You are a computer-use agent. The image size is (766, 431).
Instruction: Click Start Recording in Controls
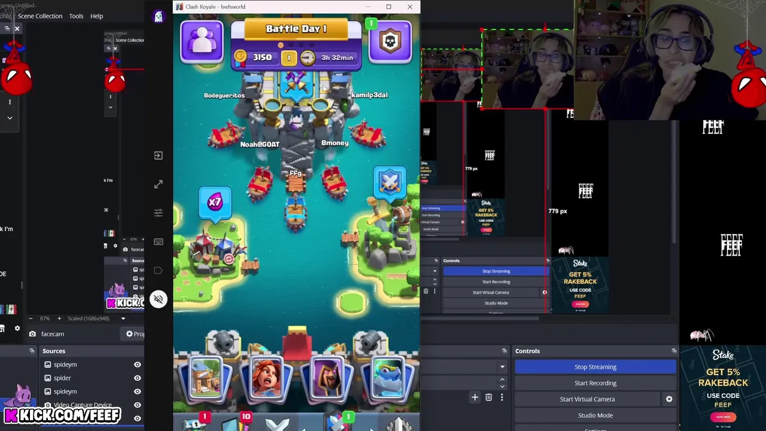tap(595, 383)
